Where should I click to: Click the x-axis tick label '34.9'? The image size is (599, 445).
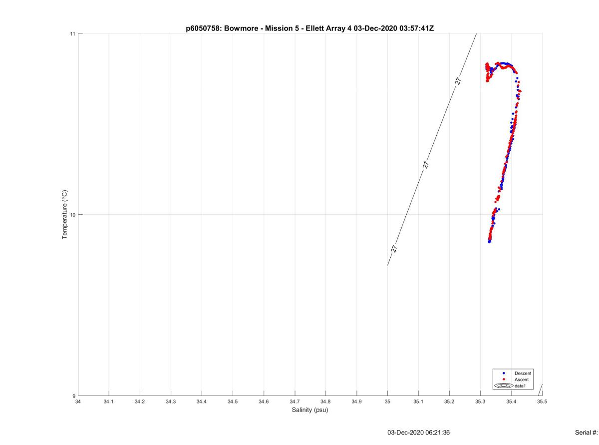coord(356,401)
